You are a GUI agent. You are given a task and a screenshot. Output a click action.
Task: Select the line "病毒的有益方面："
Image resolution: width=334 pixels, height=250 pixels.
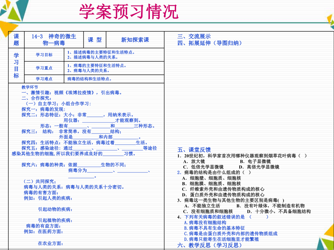click(x=43, y=226)
